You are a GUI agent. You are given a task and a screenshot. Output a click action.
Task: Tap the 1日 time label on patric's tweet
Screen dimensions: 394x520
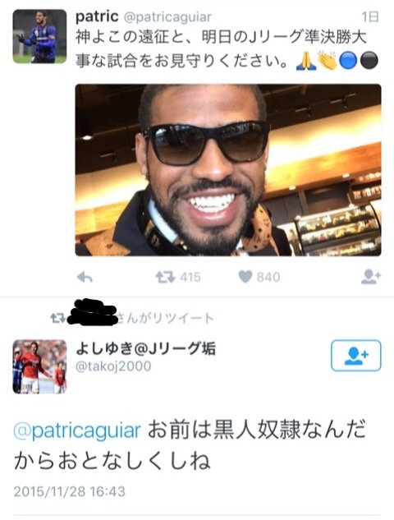[x=370, y=17]
